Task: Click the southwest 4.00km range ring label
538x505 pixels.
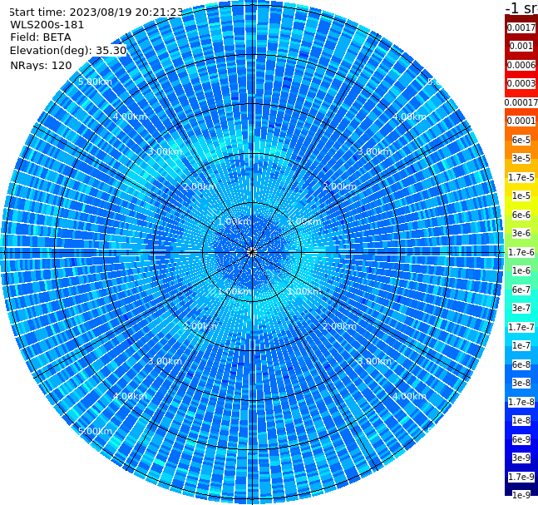Action: 130,396
